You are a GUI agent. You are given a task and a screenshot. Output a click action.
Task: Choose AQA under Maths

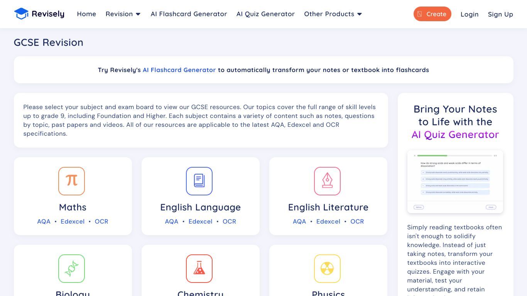(44, 222)
